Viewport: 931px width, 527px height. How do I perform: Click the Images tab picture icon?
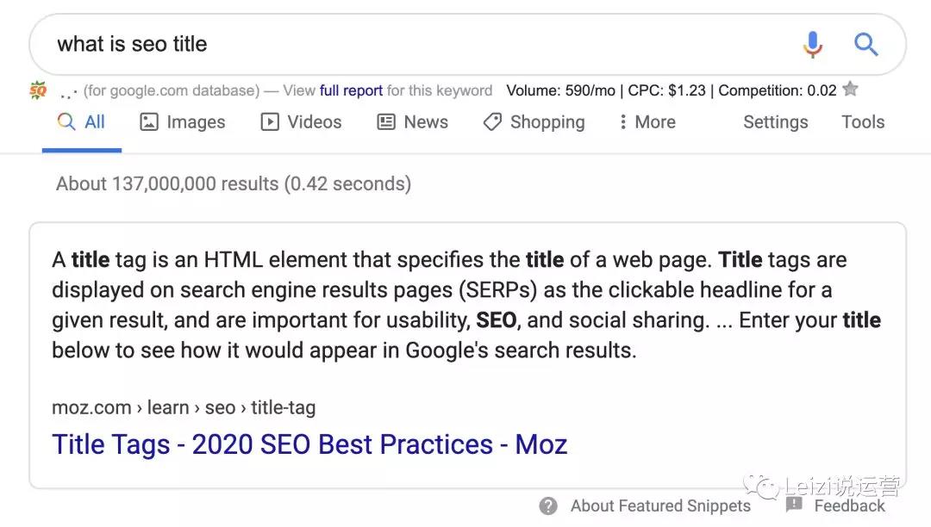point(148,122)
